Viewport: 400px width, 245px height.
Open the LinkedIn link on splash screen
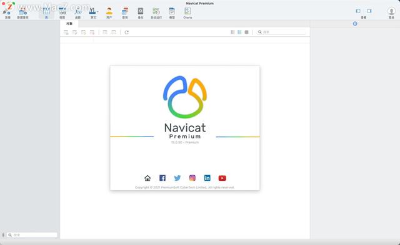[x=207, y=178]
